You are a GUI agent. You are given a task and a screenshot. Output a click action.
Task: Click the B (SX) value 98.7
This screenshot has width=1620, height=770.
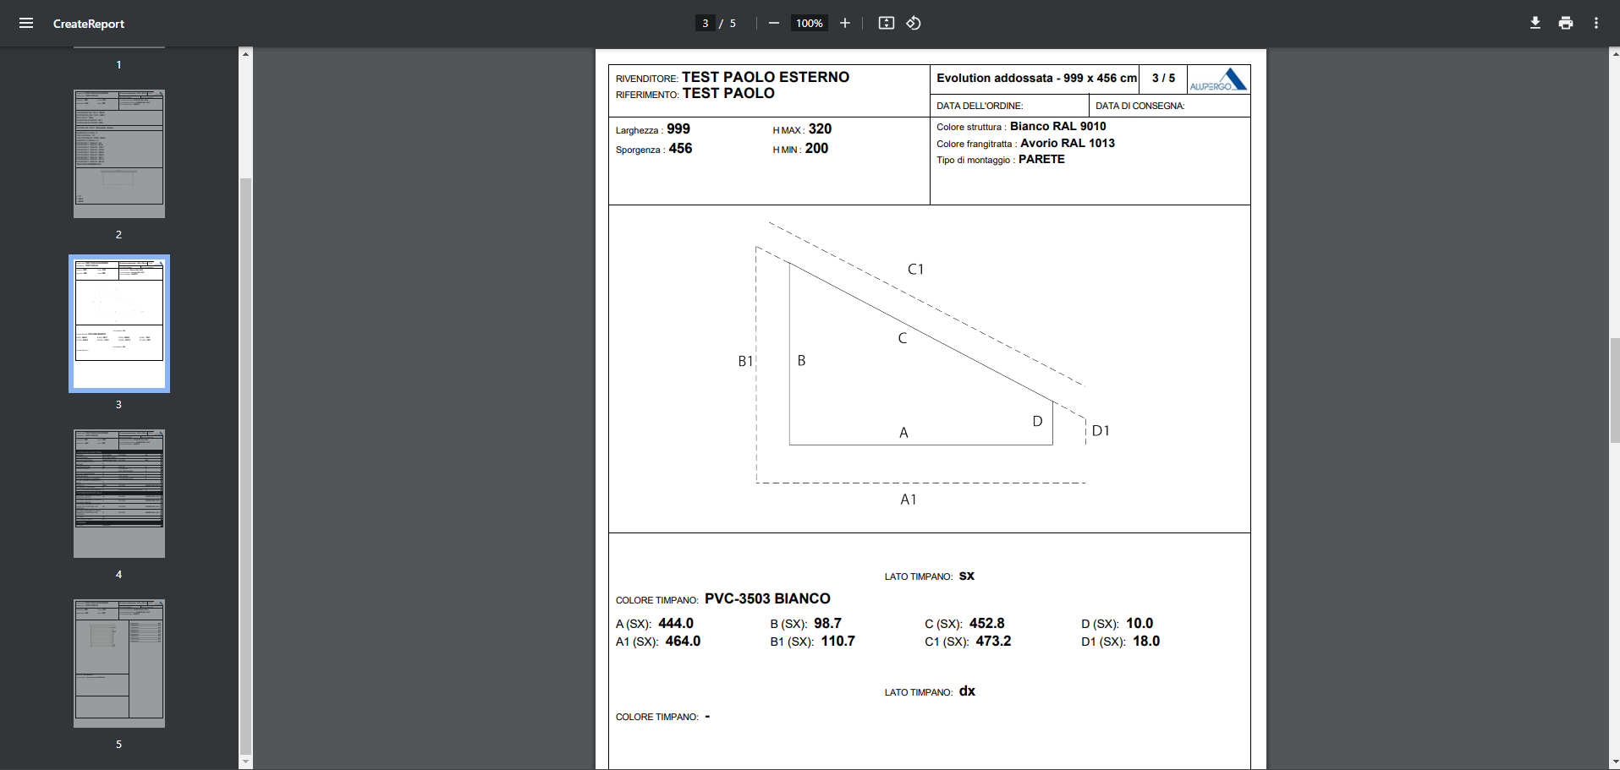coord(827,623)
